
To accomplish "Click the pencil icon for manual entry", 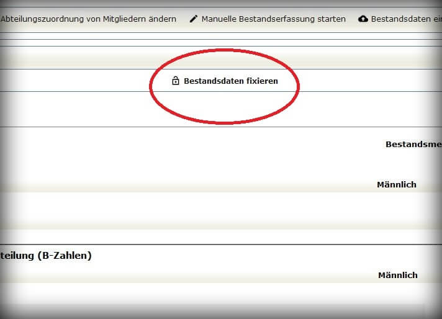I will pos(193,19).
